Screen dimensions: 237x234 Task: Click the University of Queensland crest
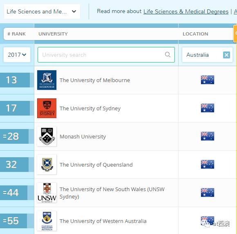[x=47, y=165]
